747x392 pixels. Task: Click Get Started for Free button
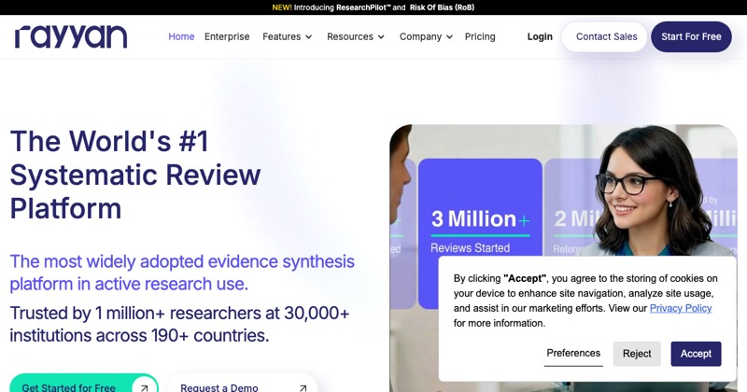(x=84, y=383)
